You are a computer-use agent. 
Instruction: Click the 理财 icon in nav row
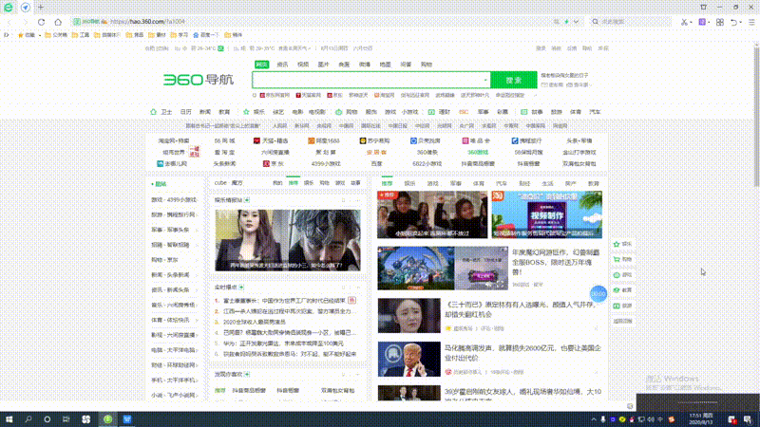pyautogui.click(x=431, y=112)
